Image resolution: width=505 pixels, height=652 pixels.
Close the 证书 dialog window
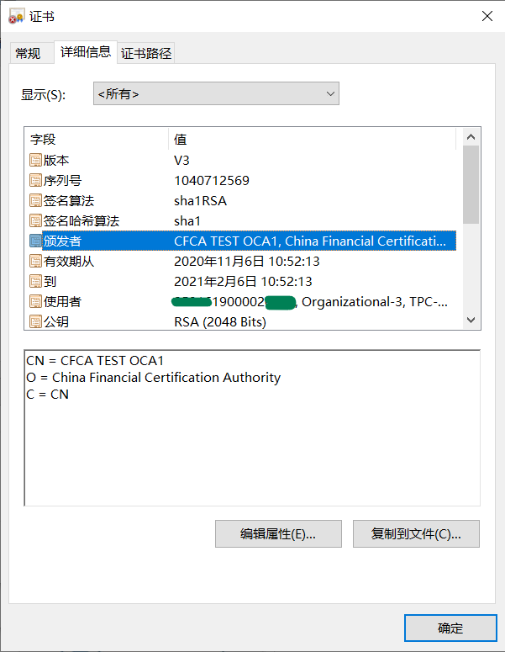487,16
